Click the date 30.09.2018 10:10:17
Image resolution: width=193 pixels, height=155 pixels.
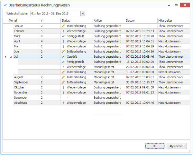(140, 82)
